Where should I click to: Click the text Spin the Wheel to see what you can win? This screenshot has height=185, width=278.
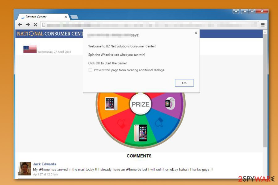click(x=117, y=55)
